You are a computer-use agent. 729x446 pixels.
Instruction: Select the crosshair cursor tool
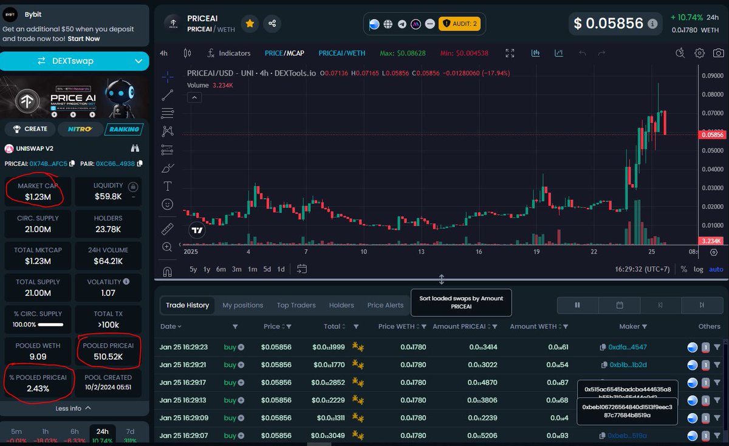[x=167, y=77]
